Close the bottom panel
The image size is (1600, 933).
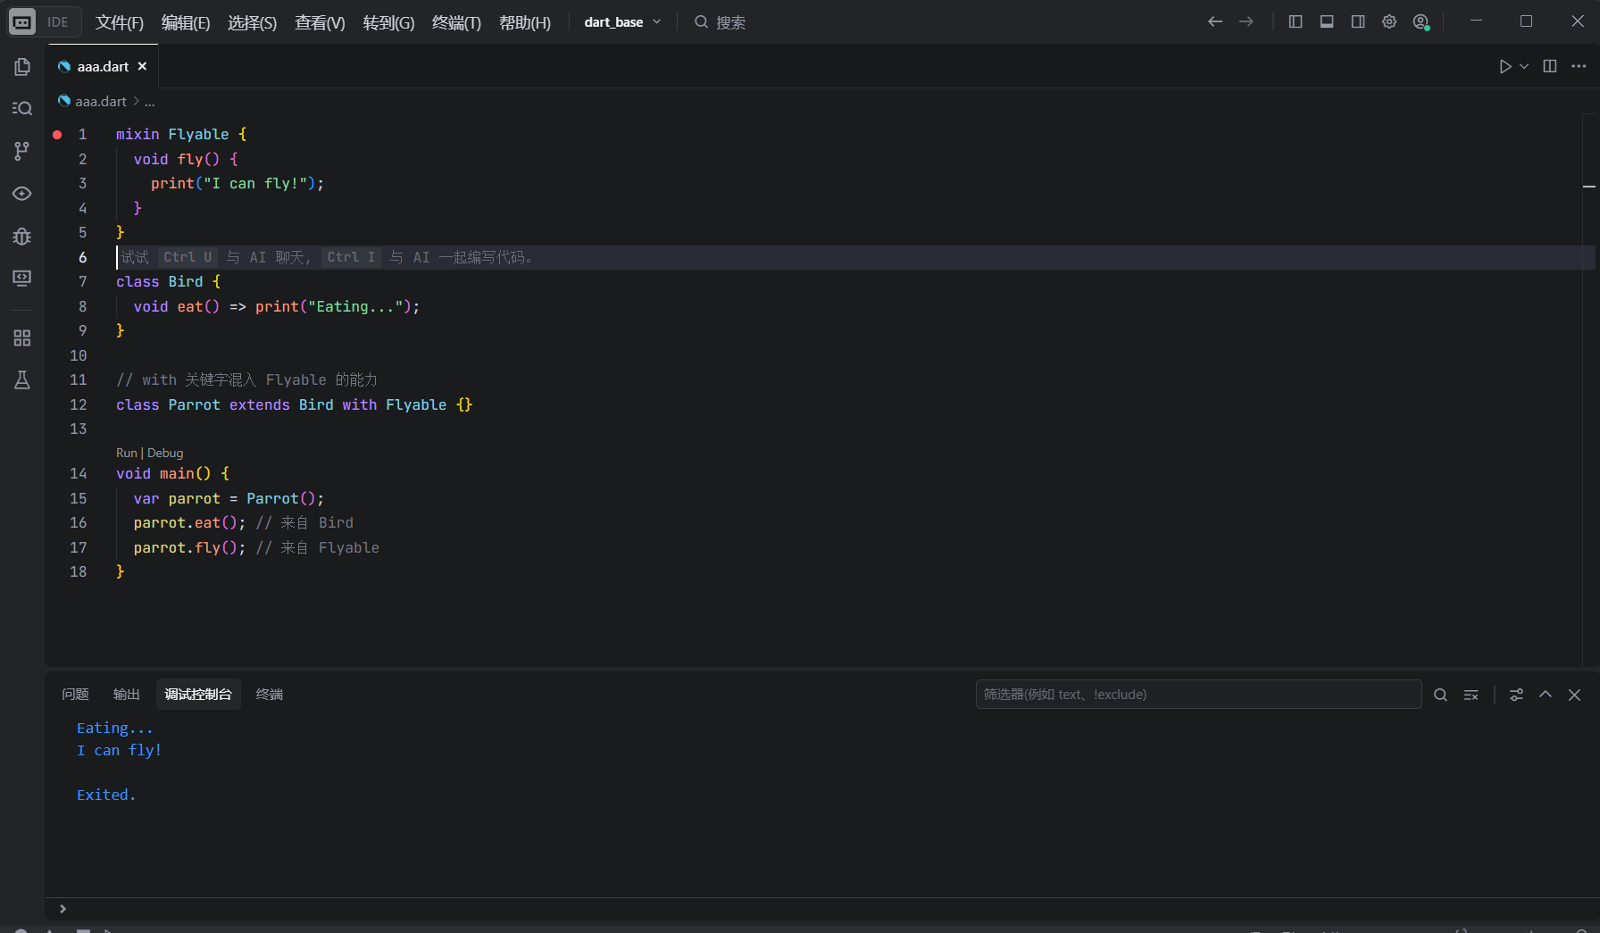tap(1574, 695)
